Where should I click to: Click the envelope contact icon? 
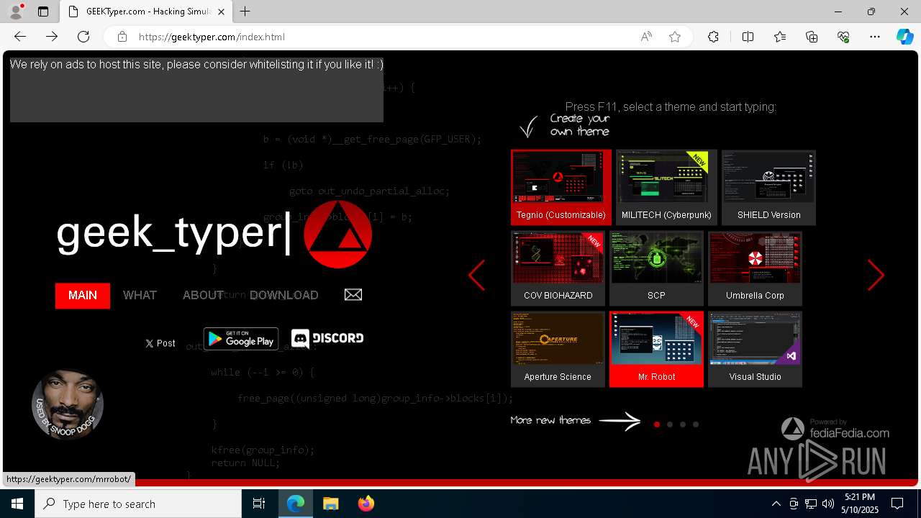(x=353, y=294)
